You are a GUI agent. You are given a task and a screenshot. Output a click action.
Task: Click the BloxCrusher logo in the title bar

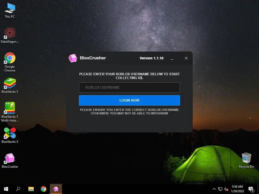click(x=73, y=58)
